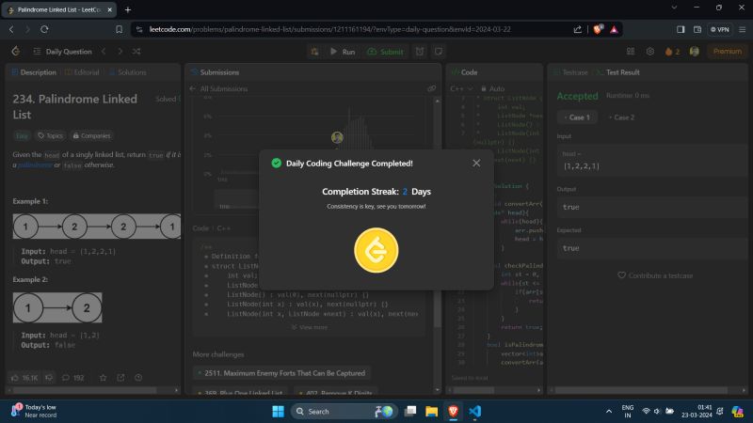
Task: Run the code
Action: (343, 52)
